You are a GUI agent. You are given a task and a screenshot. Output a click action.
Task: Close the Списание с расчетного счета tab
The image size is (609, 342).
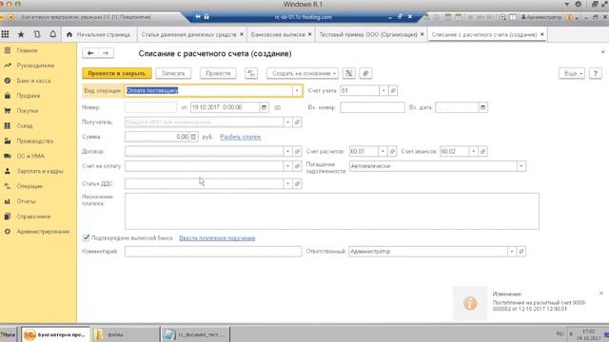542,34
